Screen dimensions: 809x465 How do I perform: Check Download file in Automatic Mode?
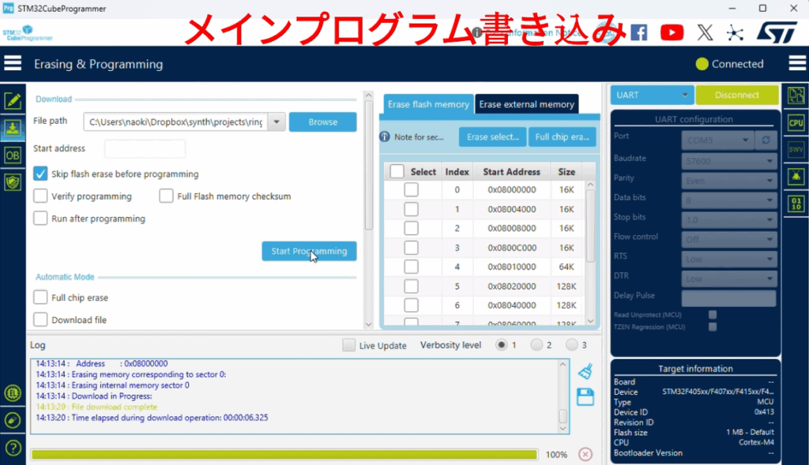40,320
